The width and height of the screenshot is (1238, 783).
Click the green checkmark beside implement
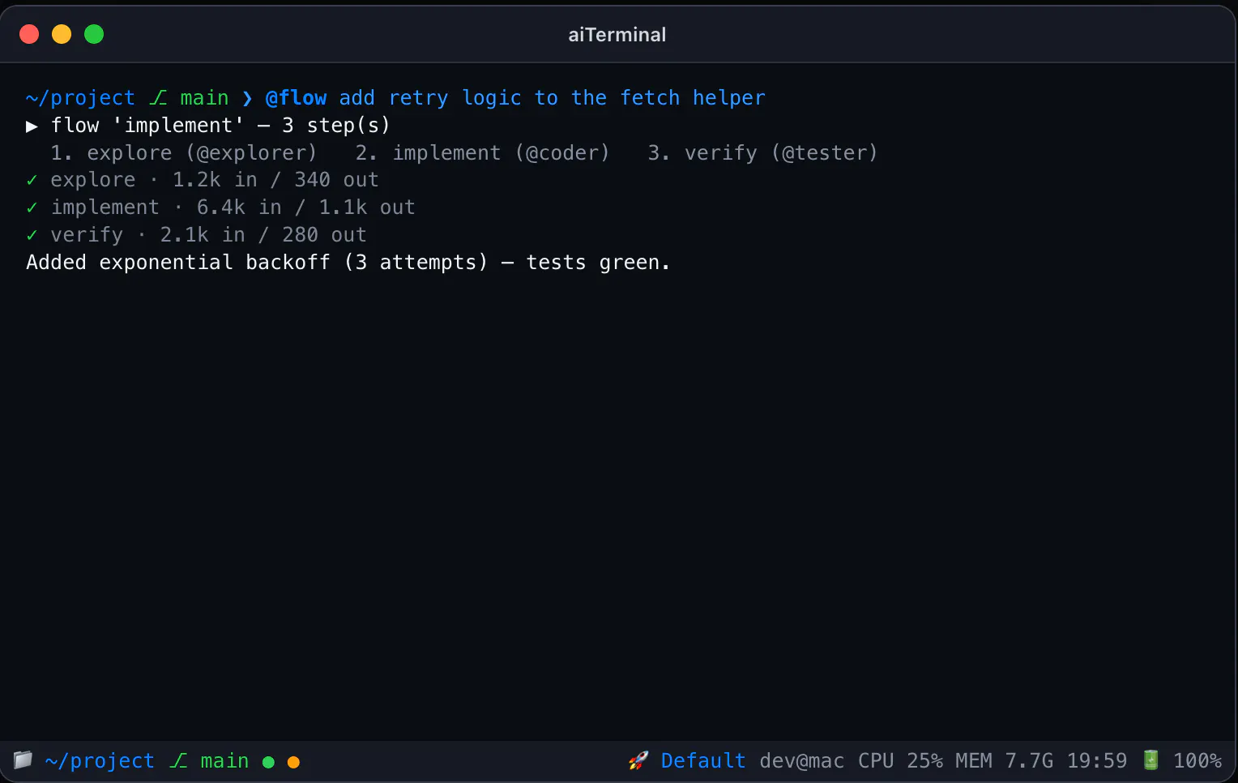[32, 208]
